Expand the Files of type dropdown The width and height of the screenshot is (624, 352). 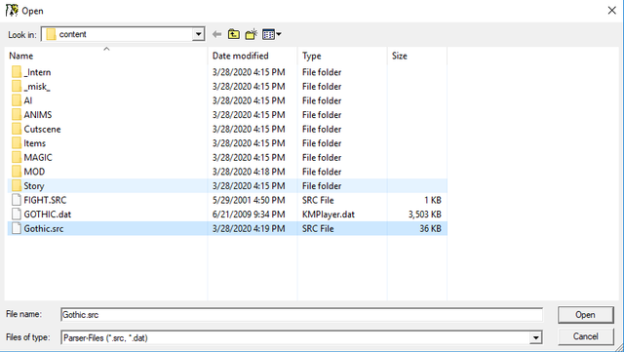(536, 337)
